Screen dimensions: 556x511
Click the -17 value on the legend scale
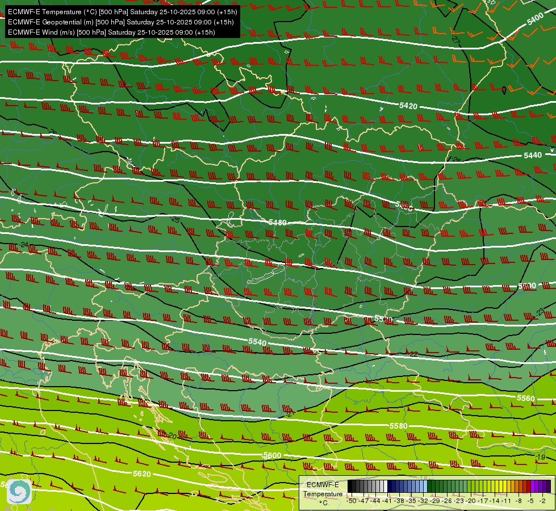click(483, 501)
